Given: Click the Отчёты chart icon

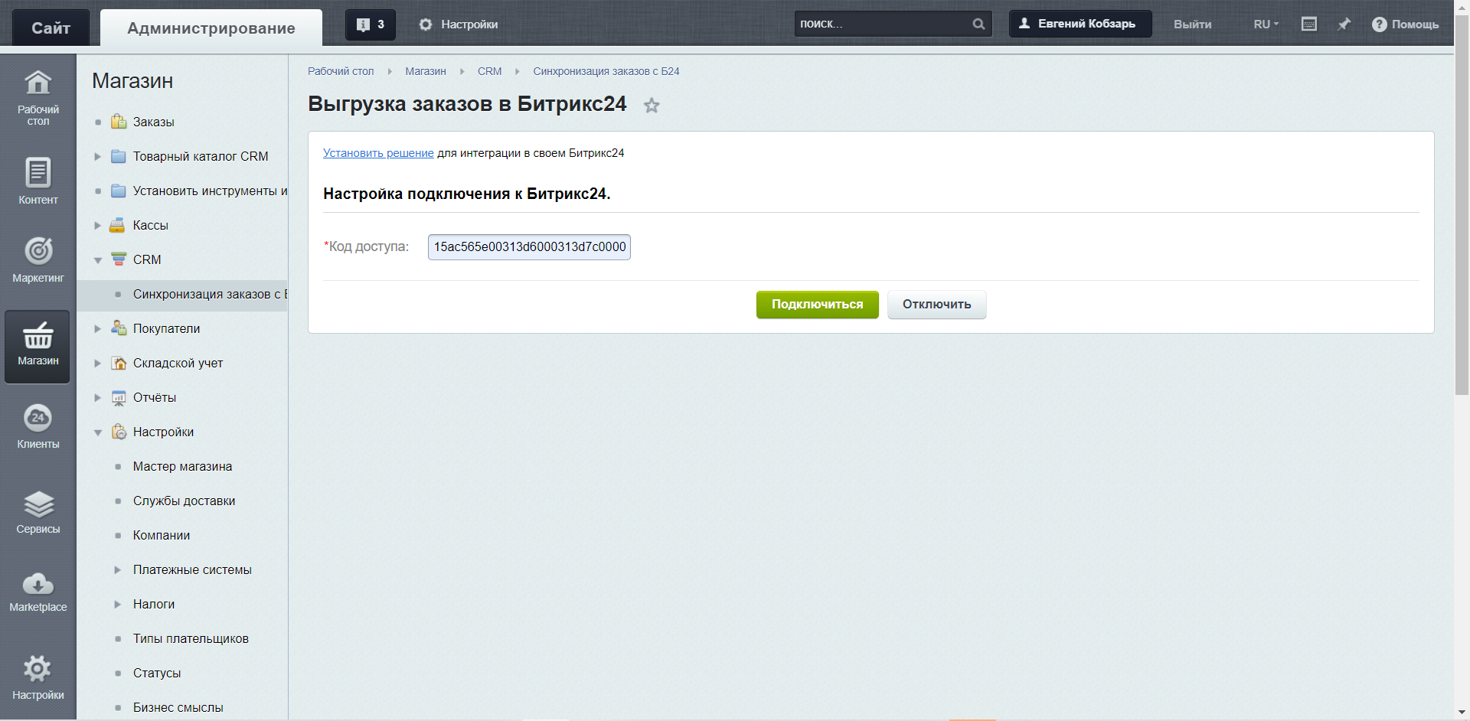Looking at the screenshot, I should [x=119, y=397].
